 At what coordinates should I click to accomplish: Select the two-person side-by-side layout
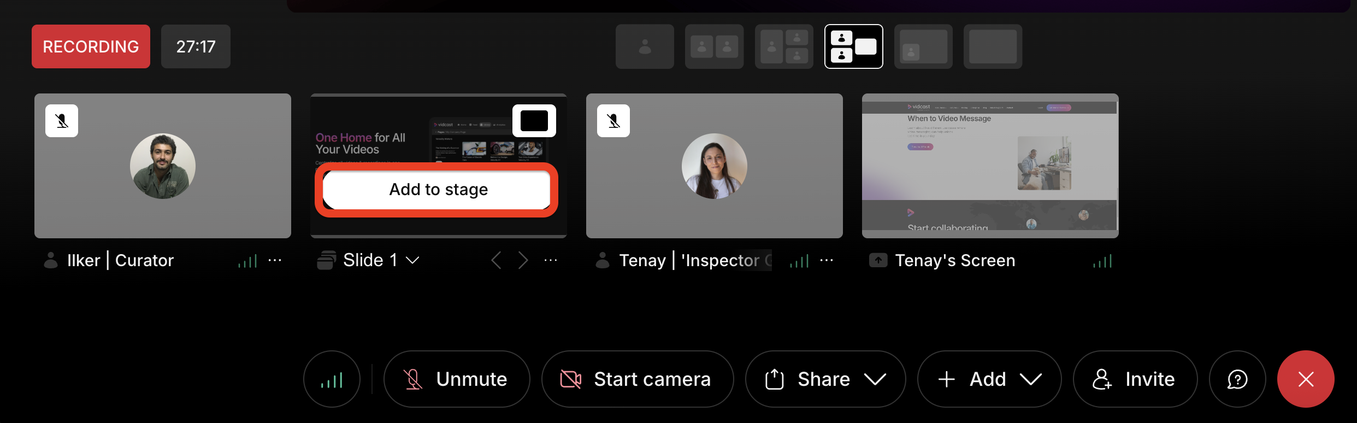coord(714,46)
